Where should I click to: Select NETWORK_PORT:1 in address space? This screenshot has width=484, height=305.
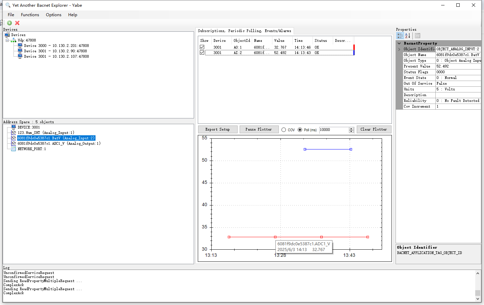(32, 149)
